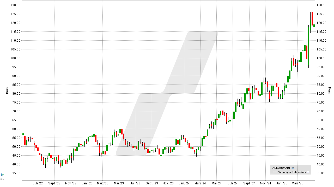Click the Kurs title on the right axis

pyautogui.click(x=330, y=91)
